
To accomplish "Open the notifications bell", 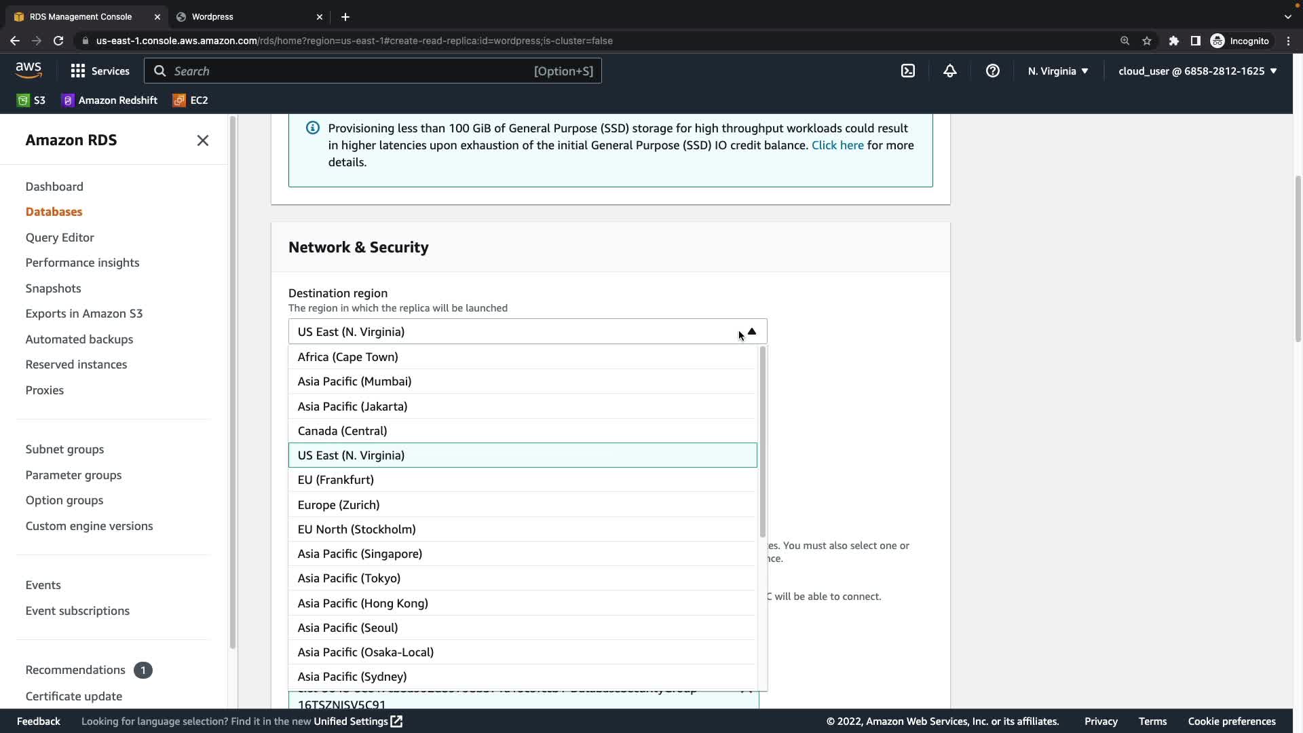I will 949,71.
